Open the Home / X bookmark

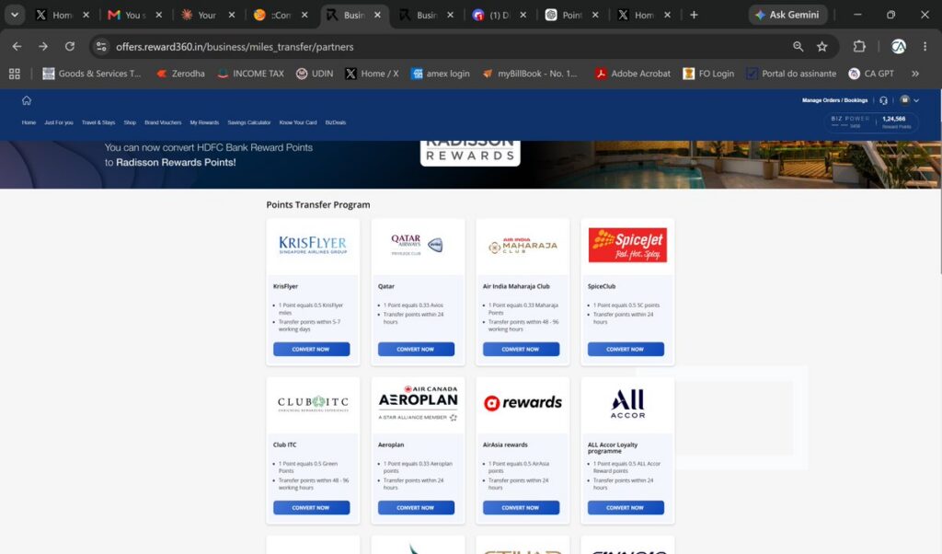click(372, 74)
